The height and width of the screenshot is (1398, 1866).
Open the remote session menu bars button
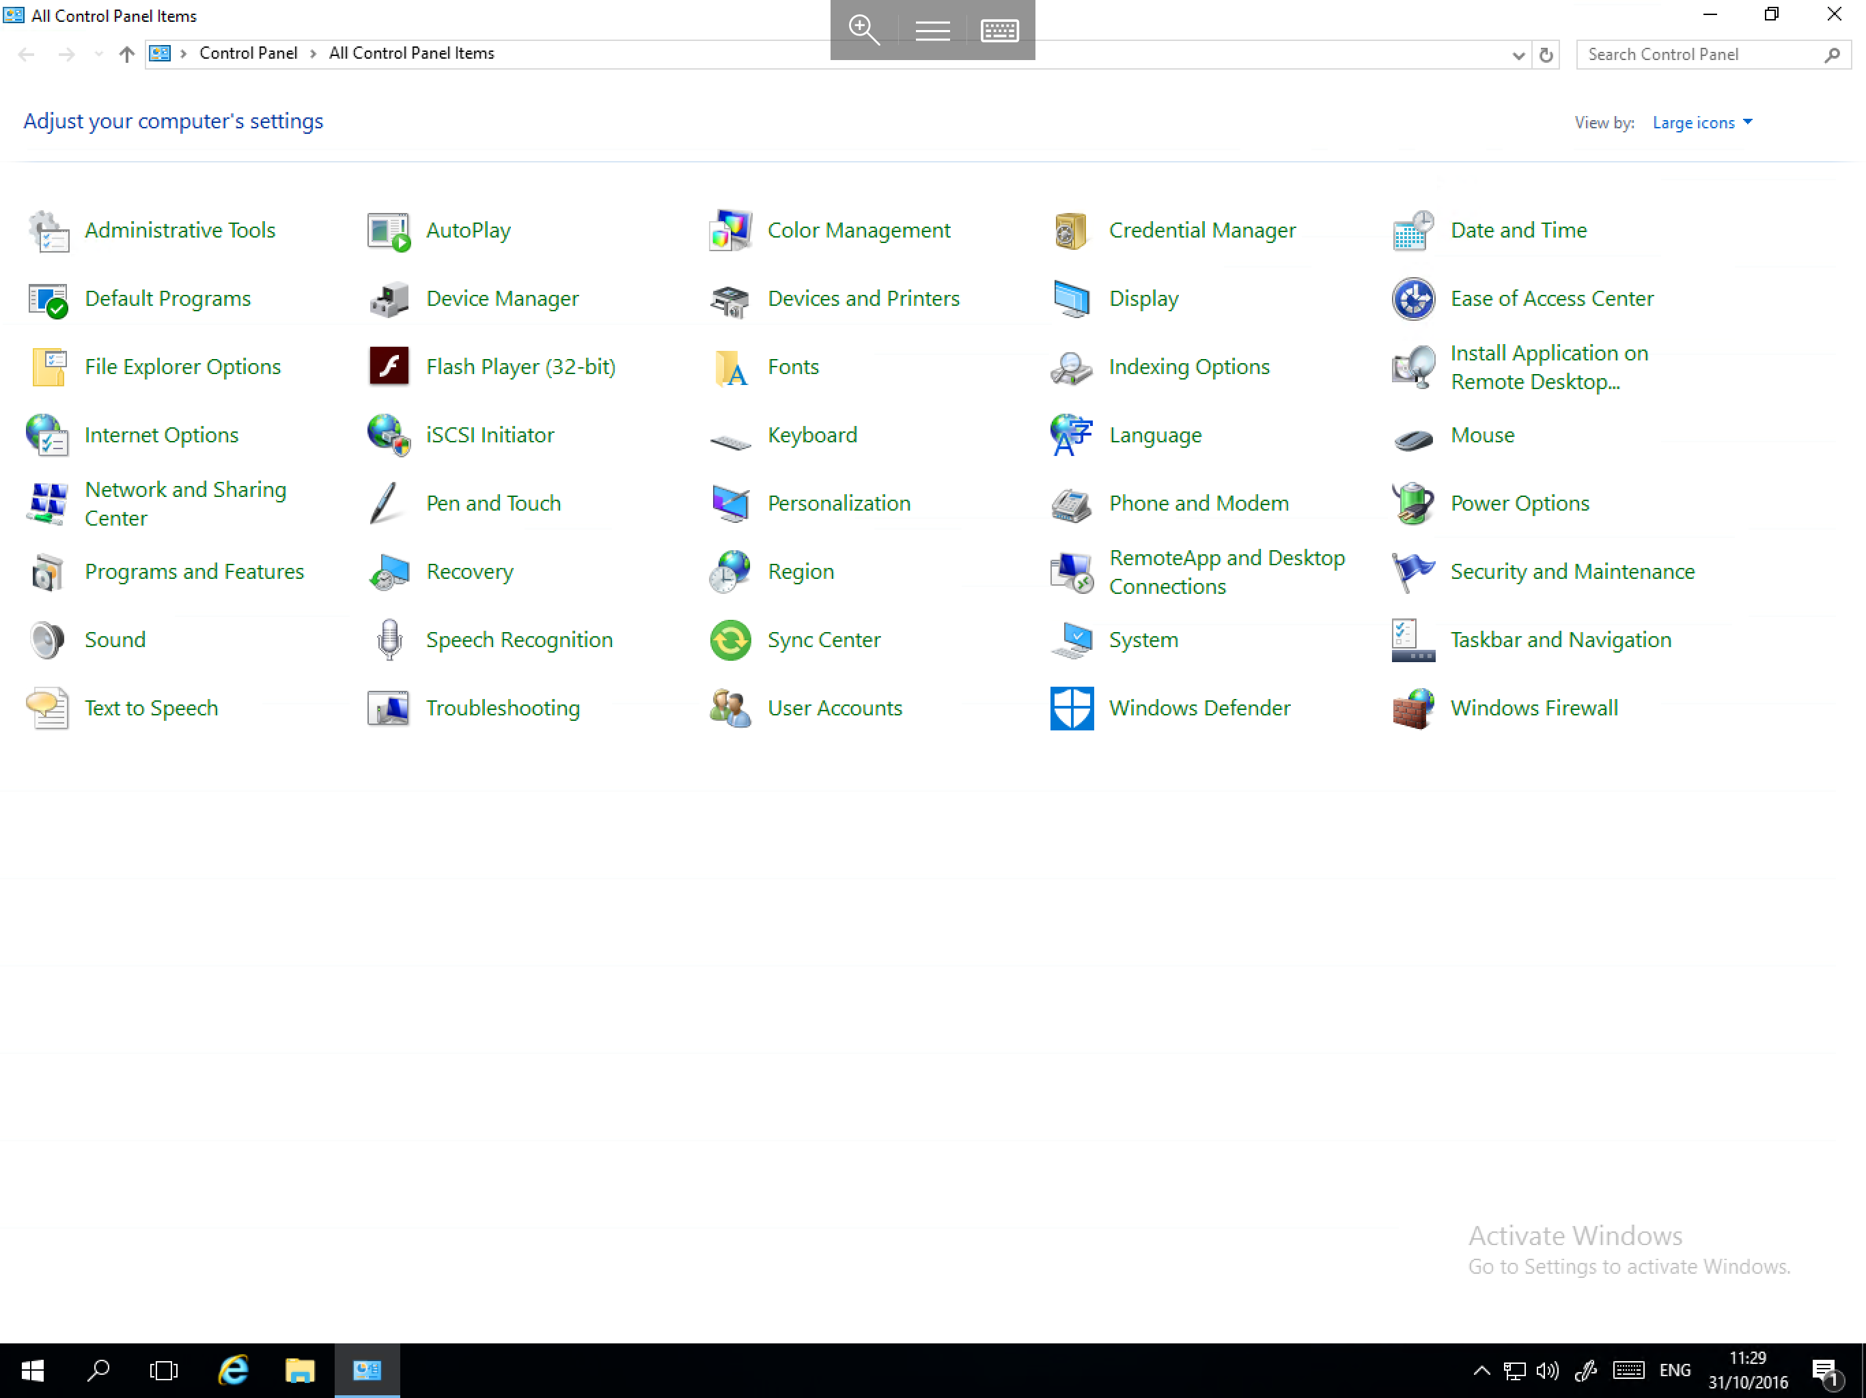tap(932, 31)
